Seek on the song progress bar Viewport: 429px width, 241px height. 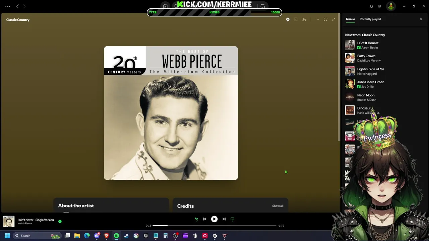[x=214, y=226]
